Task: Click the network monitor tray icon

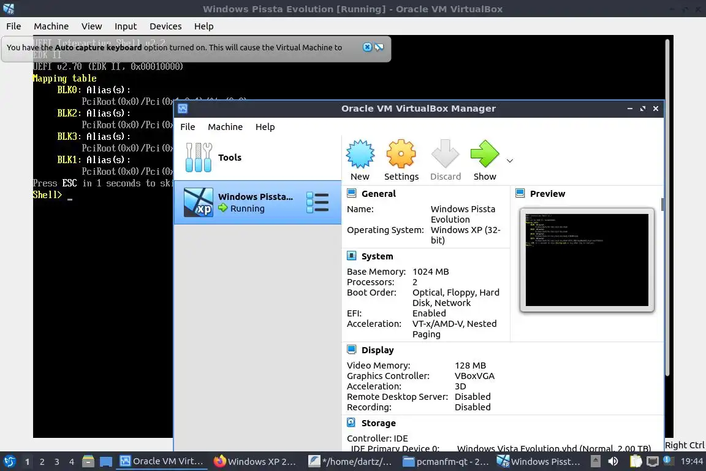Action: (x=653, y=462)
